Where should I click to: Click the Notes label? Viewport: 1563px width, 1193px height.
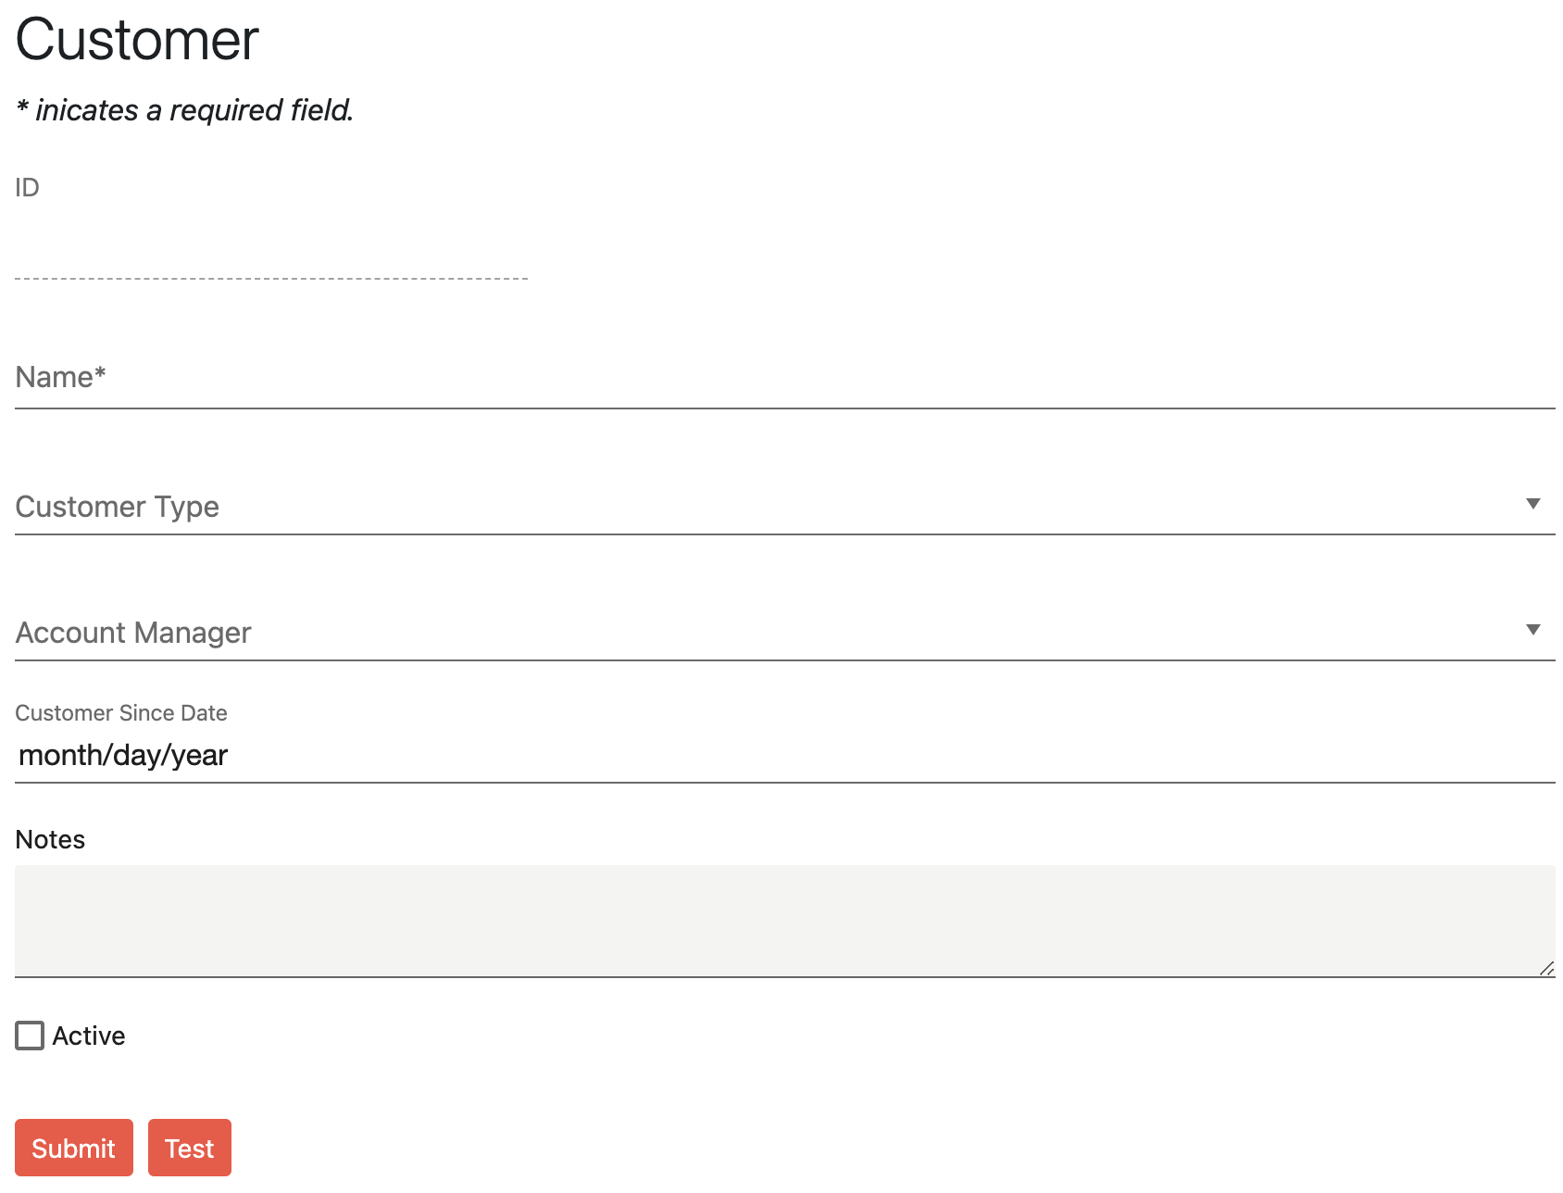pos(50,839)
